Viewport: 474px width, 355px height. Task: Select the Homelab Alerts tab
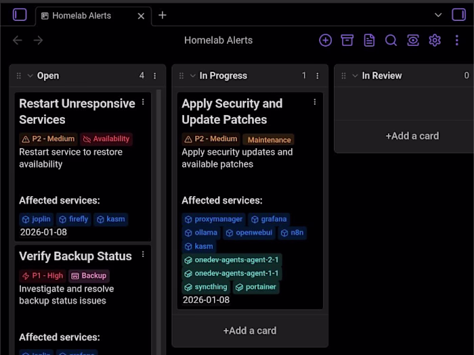93,16
